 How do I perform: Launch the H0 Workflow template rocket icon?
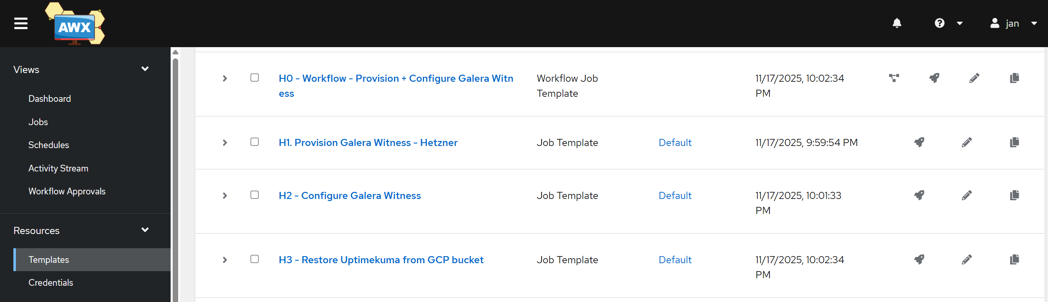(934, 78)
